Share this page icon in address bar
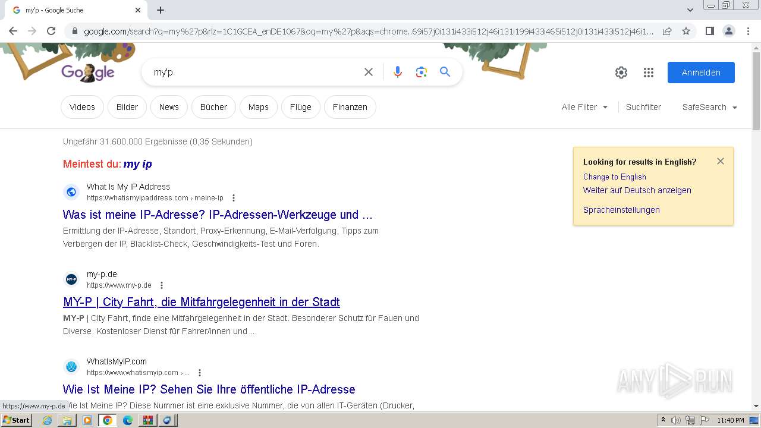Image resolution: width=761 pixels, height=428 pixels. click(667, 32)
